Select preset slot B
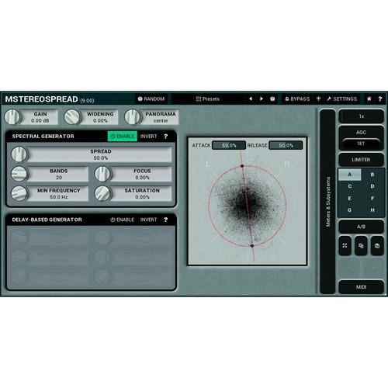The image size is (388, 388). pyautogui.click(x=372, y=175)
